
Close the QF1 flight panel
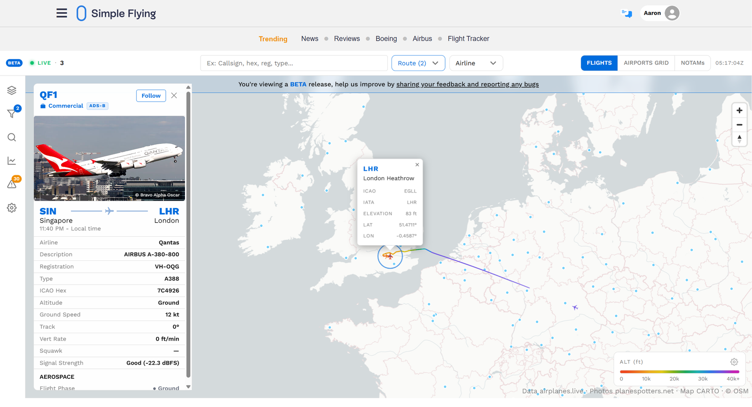click(x=174, y=96)
